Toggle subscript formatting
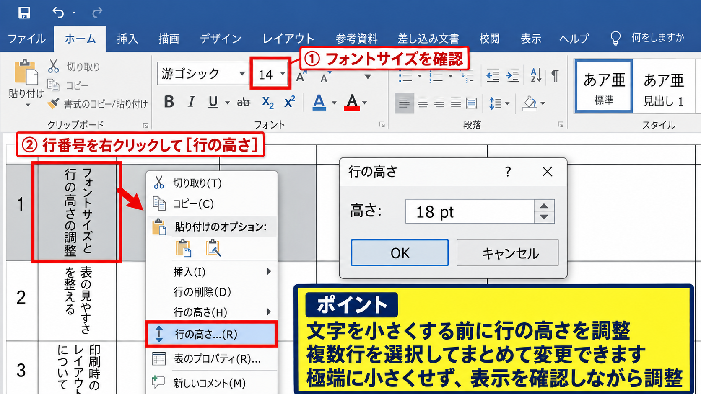Viewport: 701px width, 394px height. [x=267, y=102]
